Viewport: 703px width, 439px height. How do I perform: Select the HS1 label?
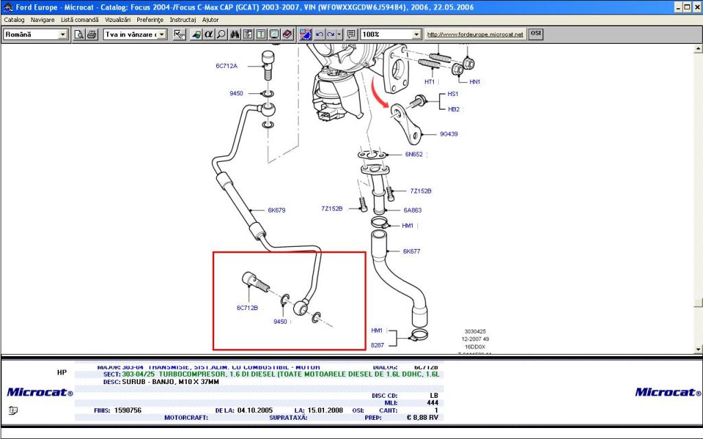point(453,94)
